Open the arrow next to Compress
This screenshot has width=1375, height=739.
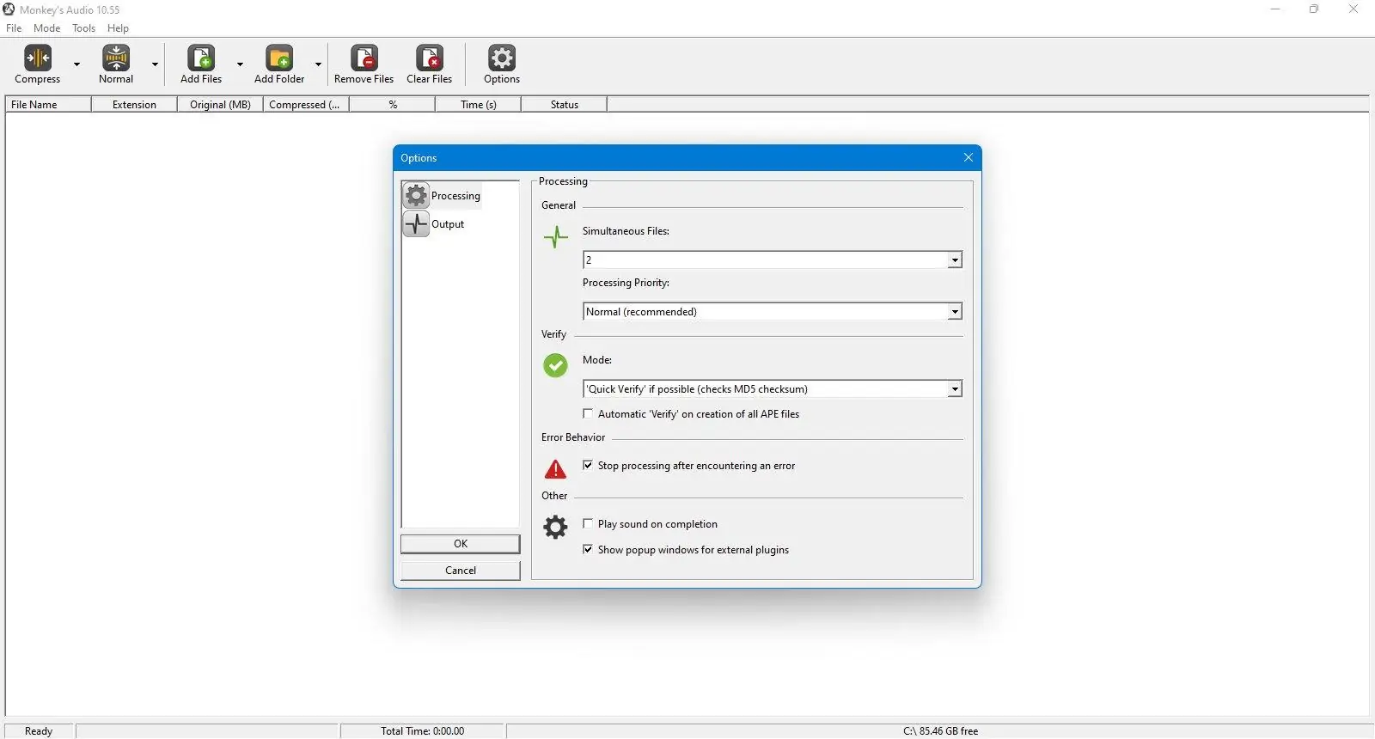tap(76, 64)
